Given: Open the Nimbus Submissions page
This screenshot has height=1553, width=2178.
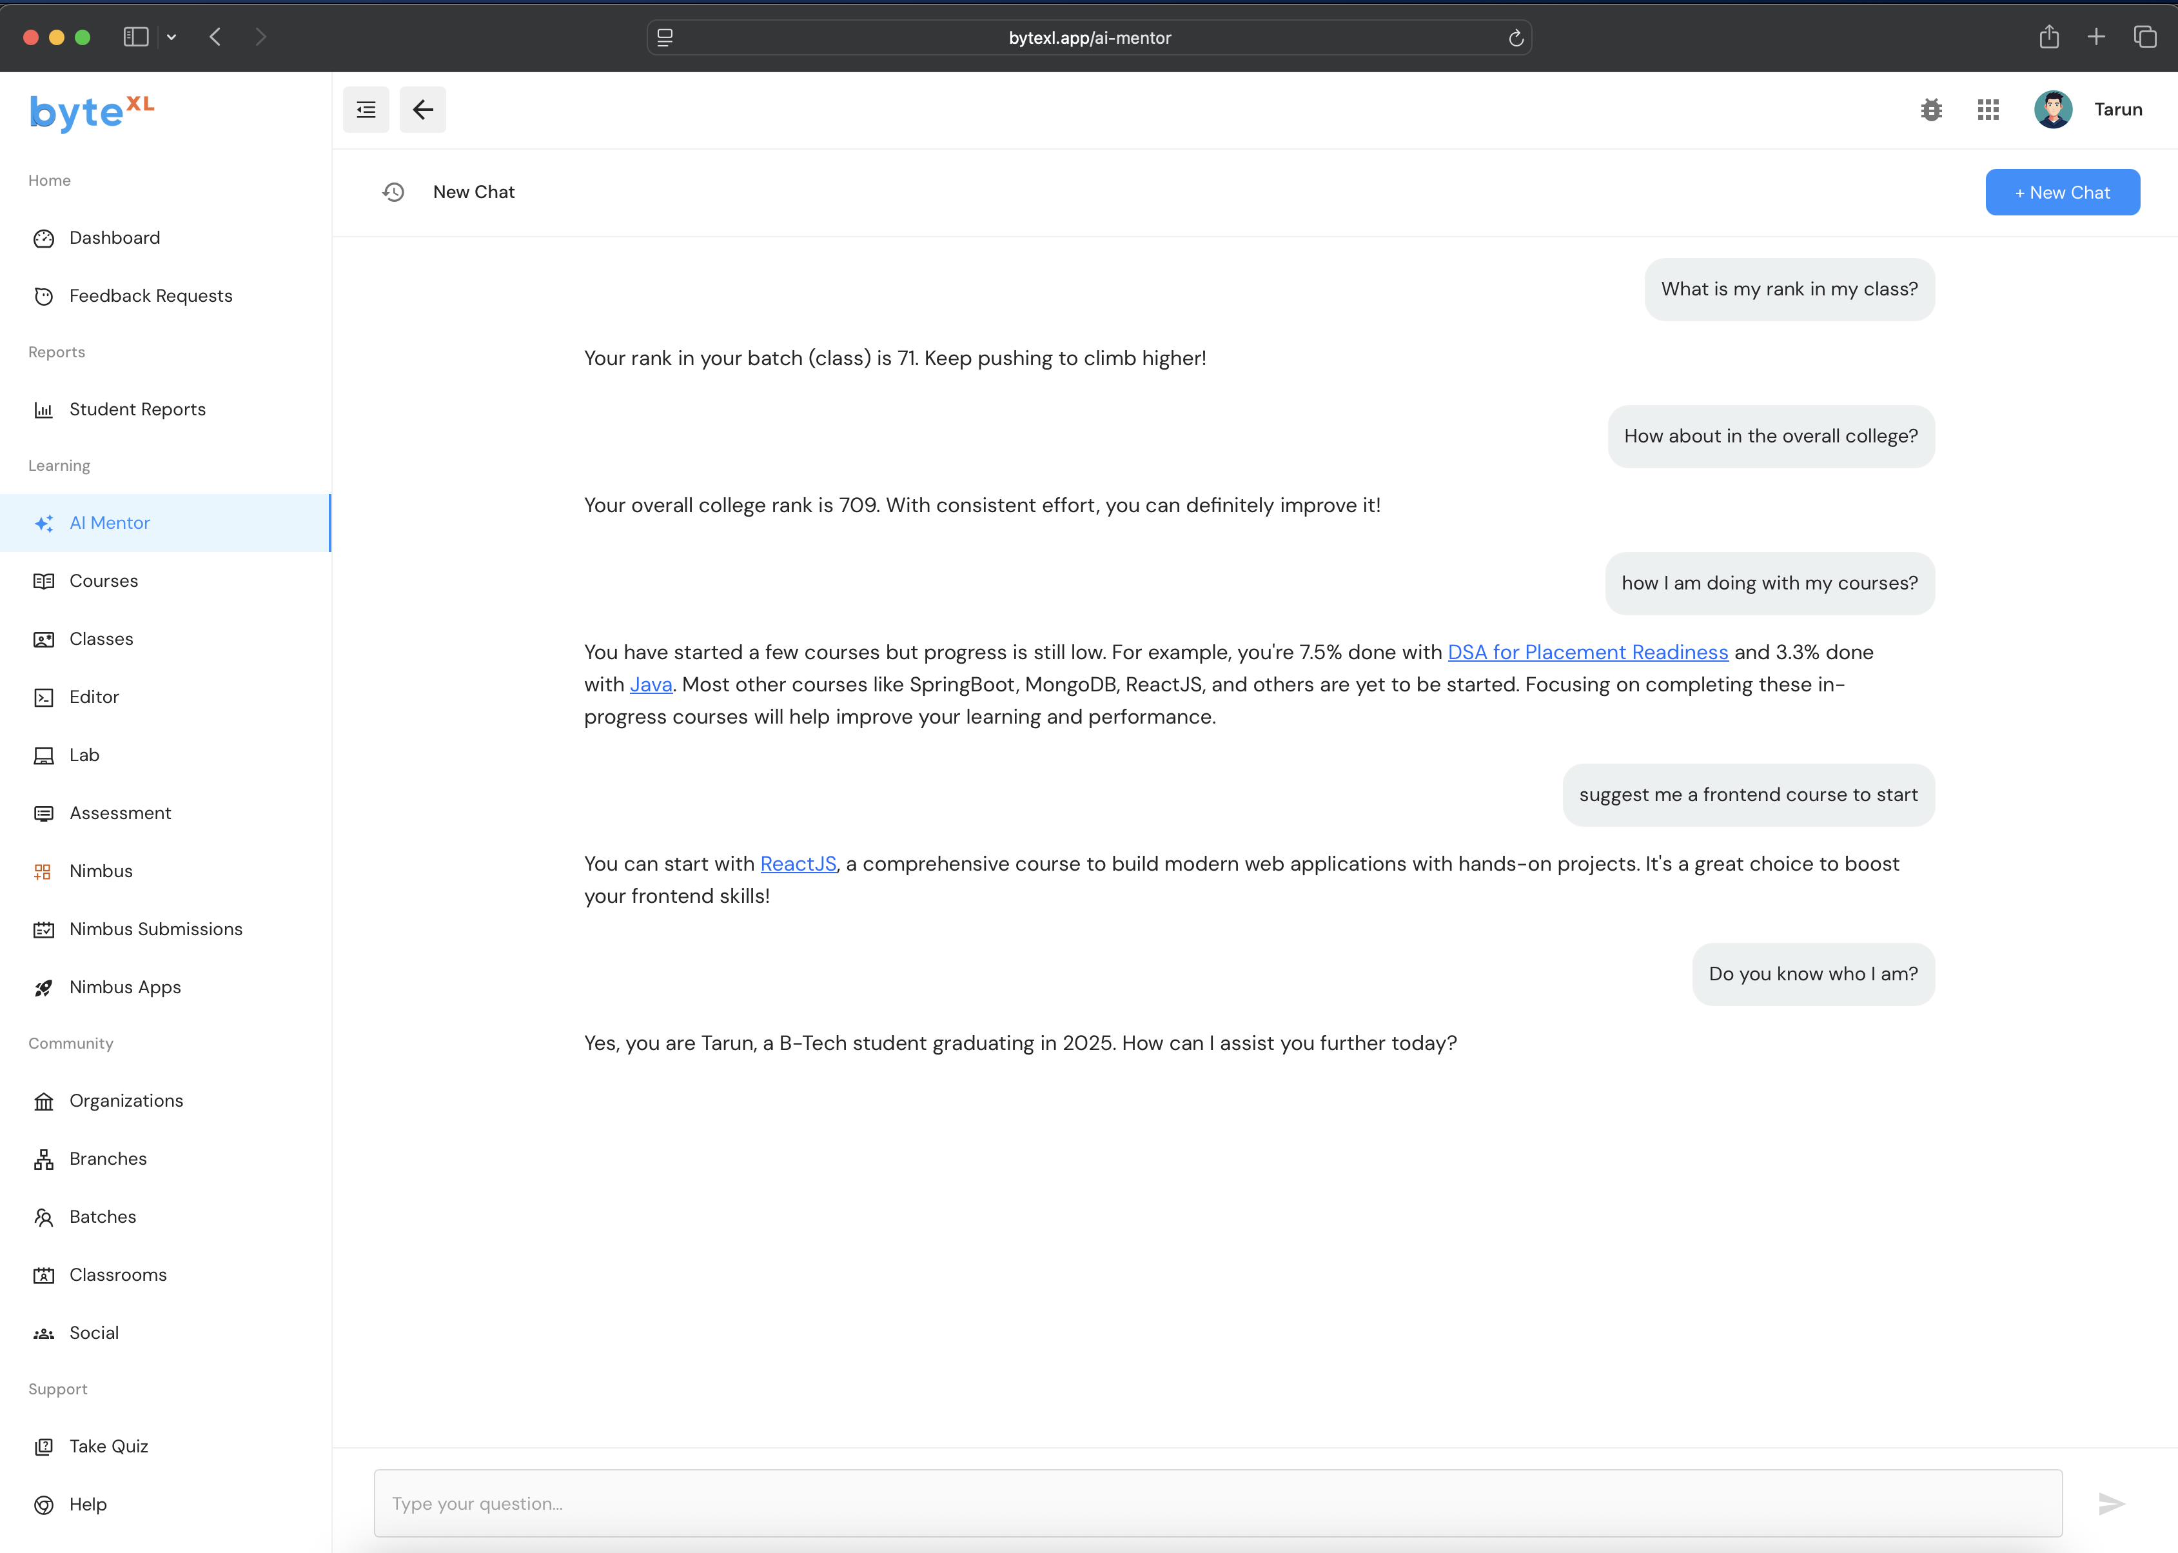Looking at the screenshot, I should coord(166,929).
